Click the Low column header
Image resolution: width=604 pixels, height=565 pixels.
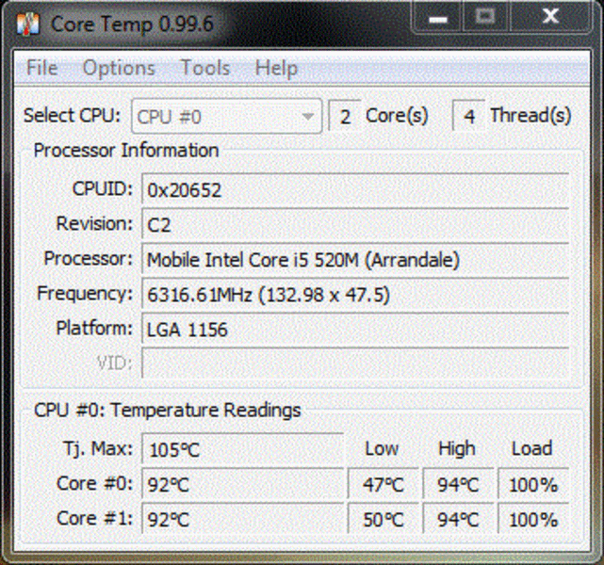(x=382, y=448)
